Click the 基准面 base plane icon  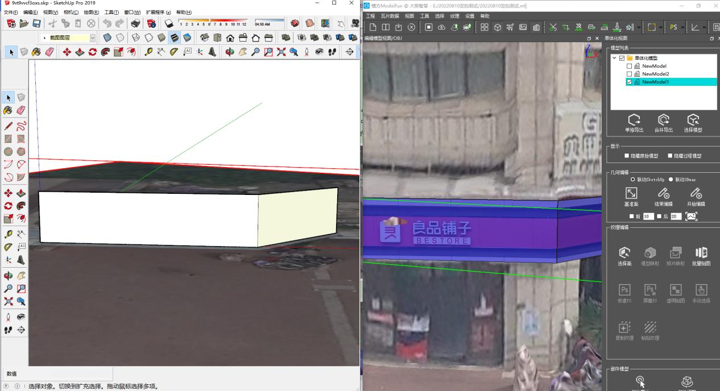click(x=631, y=197)
